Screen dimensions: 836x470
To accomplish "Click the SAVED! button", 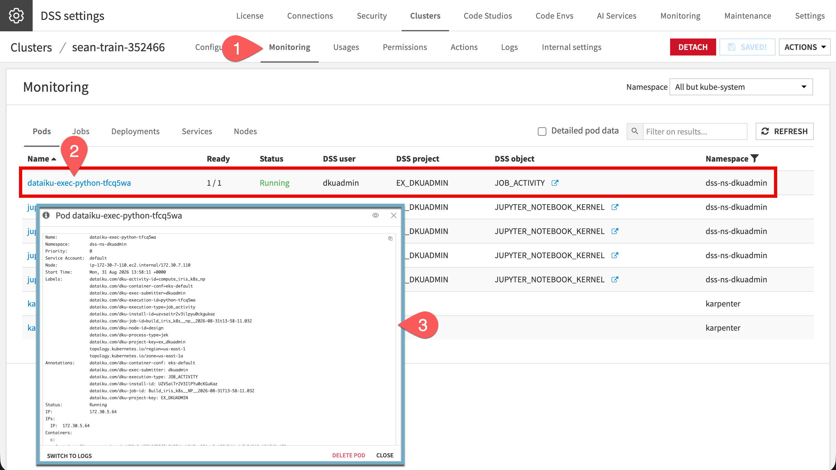I will (747, 47).
